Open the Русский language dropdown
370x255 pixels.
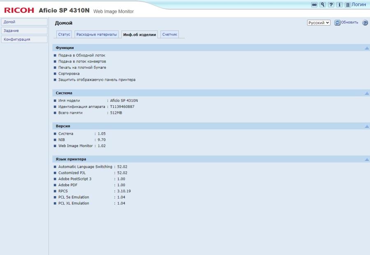click(x=319, y=23)
